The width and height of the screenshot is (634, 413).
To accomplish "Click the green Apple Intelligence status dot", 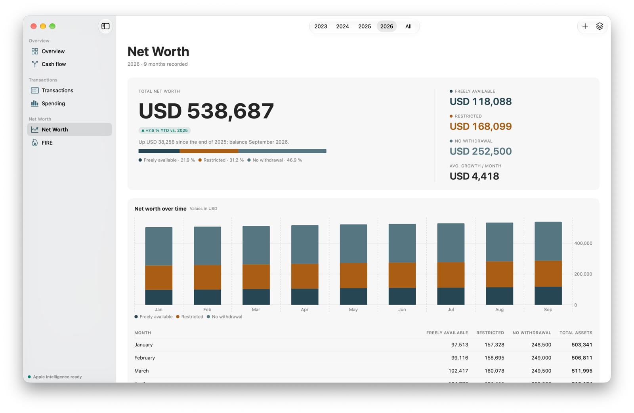I will (29, 377).
